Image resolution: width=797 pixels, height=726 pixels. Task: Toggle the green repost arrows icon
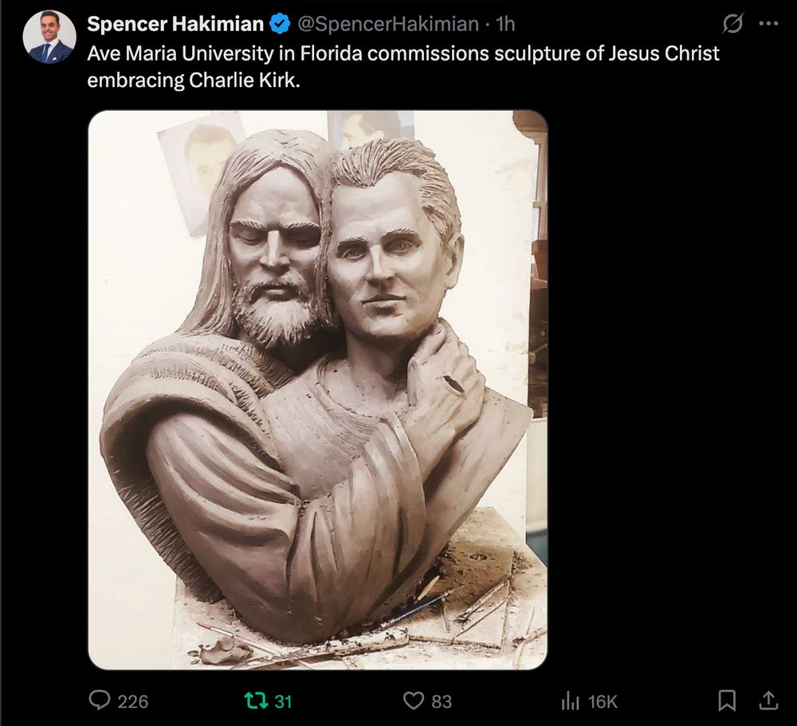point(256,700)
